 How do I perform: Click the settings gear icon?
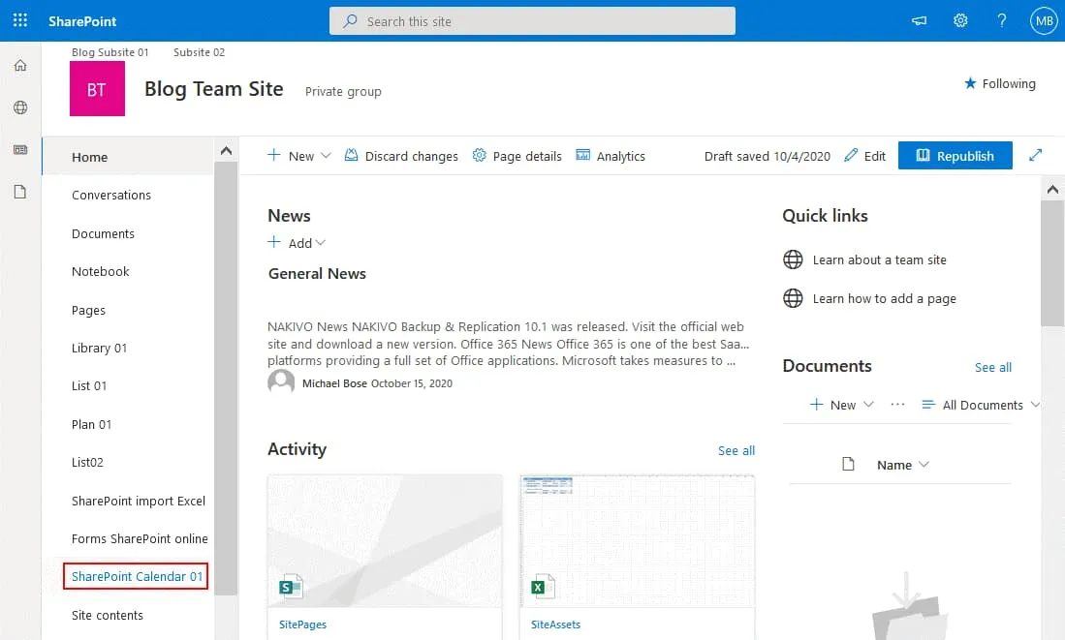click(x=960, y=20)
